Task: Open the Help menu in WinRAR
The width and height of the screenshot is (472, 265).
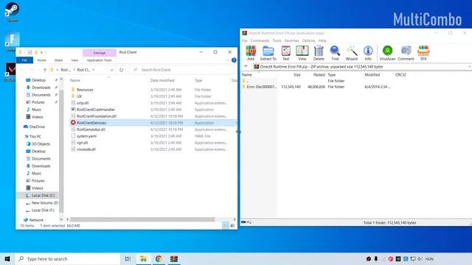Action: coord(322,40)
